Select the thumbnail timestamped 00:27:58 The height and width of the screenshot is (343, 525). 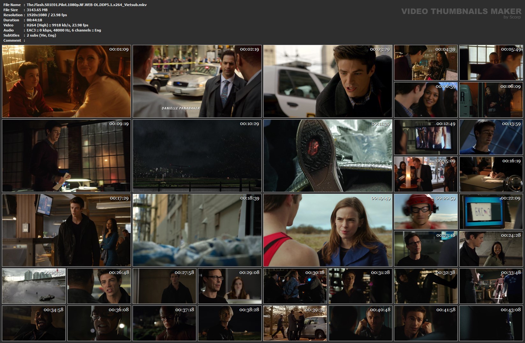point(164,286)
